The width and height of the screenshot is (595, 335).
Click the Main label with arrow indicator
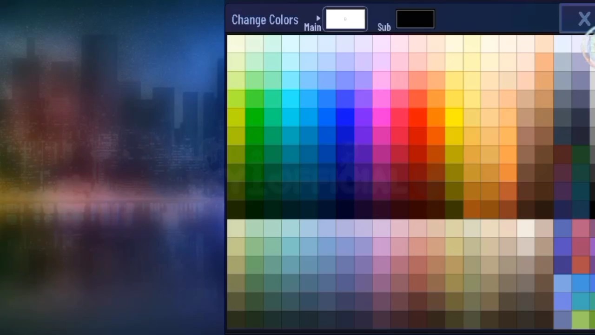(x=312, y=24)
